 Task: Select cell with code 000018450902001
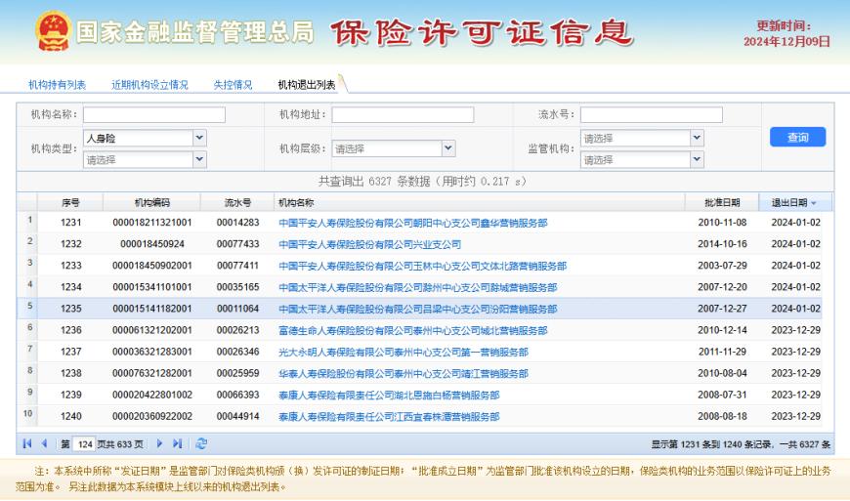click(152, 266)
